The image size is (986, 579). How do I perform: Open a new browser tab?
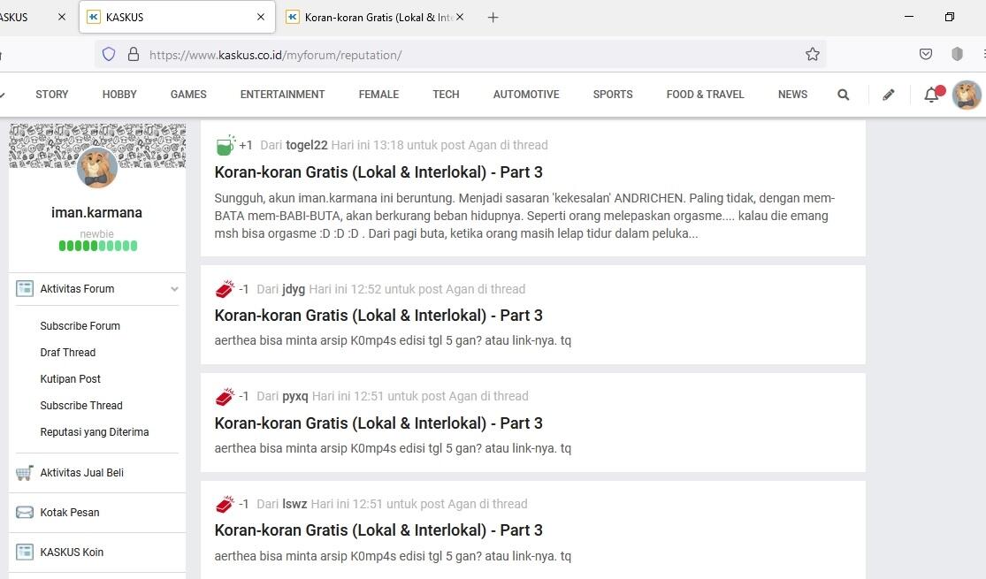click(x=493, y=18)
